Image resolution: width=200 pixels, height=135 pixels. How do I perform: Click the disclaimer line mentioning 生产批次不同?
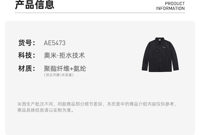point(97,104)
